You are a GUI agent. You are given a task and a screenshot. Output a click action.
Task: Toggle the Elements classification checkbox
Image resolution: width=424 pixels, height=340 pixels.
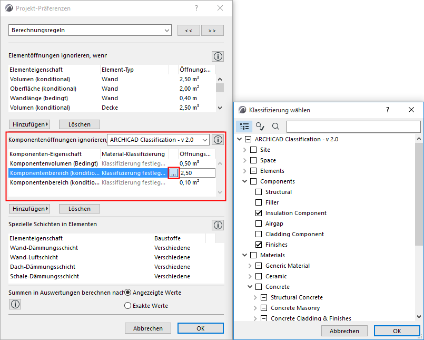coord(253,171)
